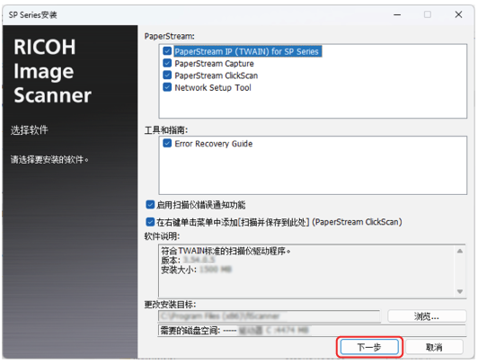
Task: Click the 下一步 button
Action: 369,347
